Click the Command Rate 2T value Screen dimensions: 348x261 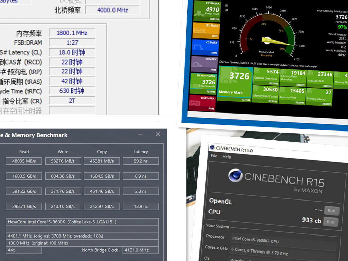[x=72, y=101]
